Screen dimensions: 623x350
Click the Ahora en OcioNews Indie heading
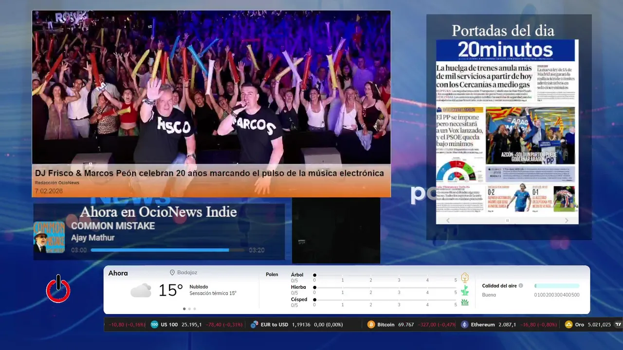point(158,211)
